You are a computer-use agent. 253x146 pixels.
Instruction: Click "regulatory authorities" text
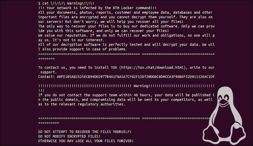coord(101,104)
